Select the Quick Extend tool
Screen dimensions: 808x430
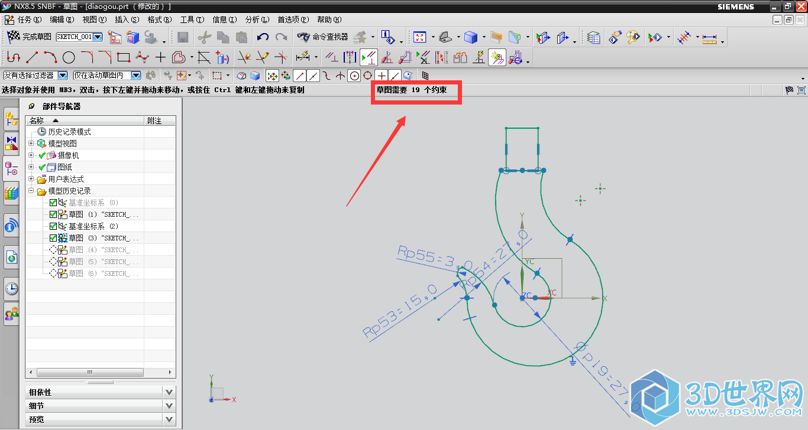[263, 57]
